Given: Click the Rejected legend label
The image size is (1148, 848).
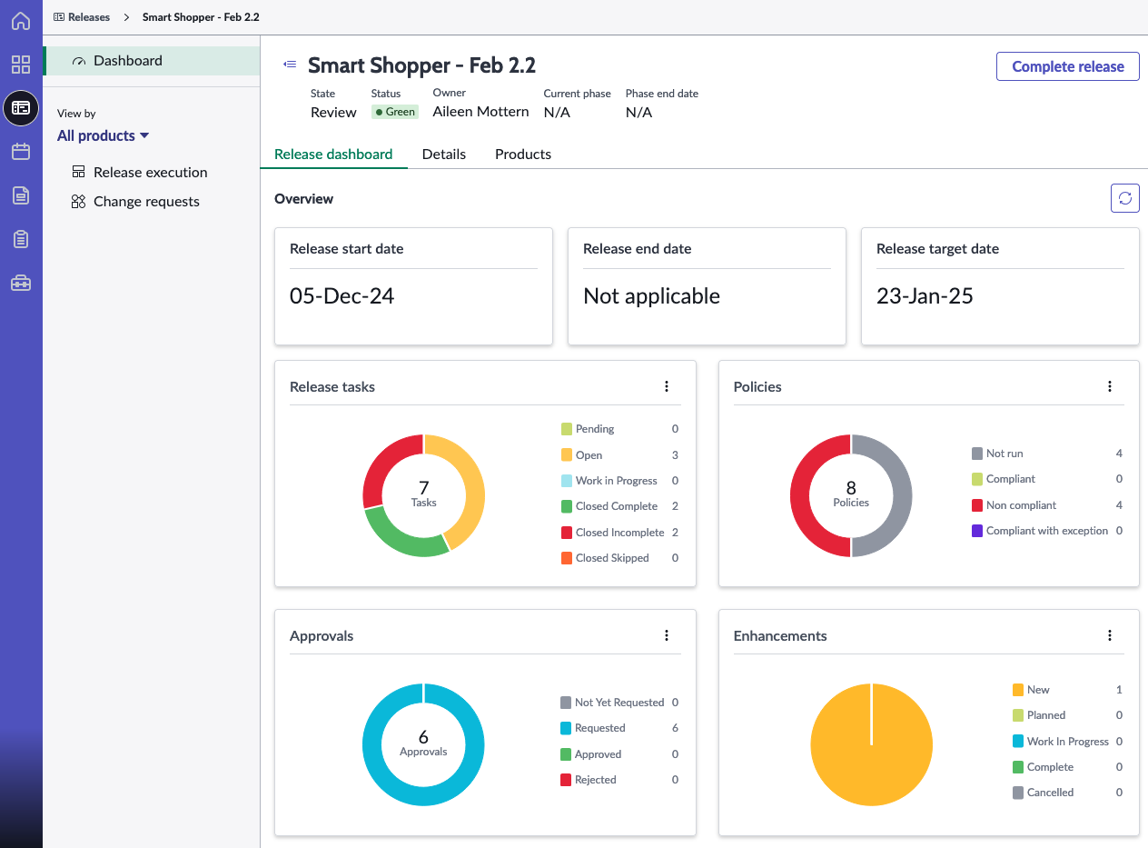Looking at the screenshot, I should tap(596, 780).
